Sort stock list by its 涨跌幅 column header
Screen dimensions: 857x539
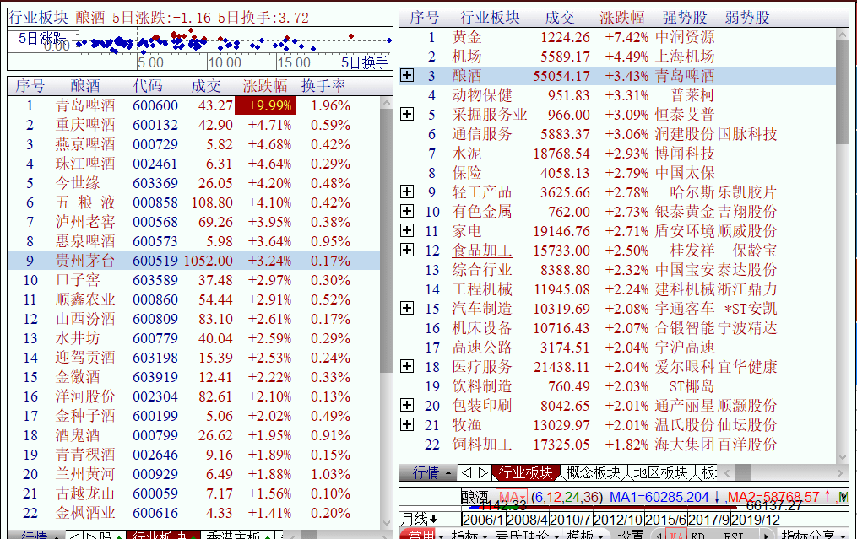(265, 86)
